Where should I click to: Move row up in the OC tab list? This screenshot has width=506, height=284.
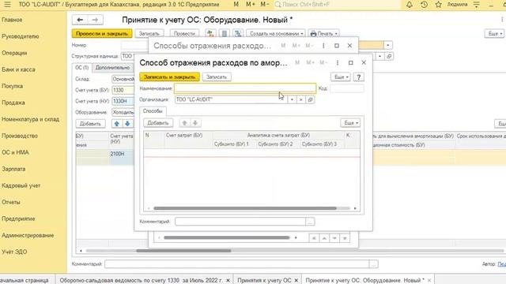pyautogui.click(x=117, y=124)
